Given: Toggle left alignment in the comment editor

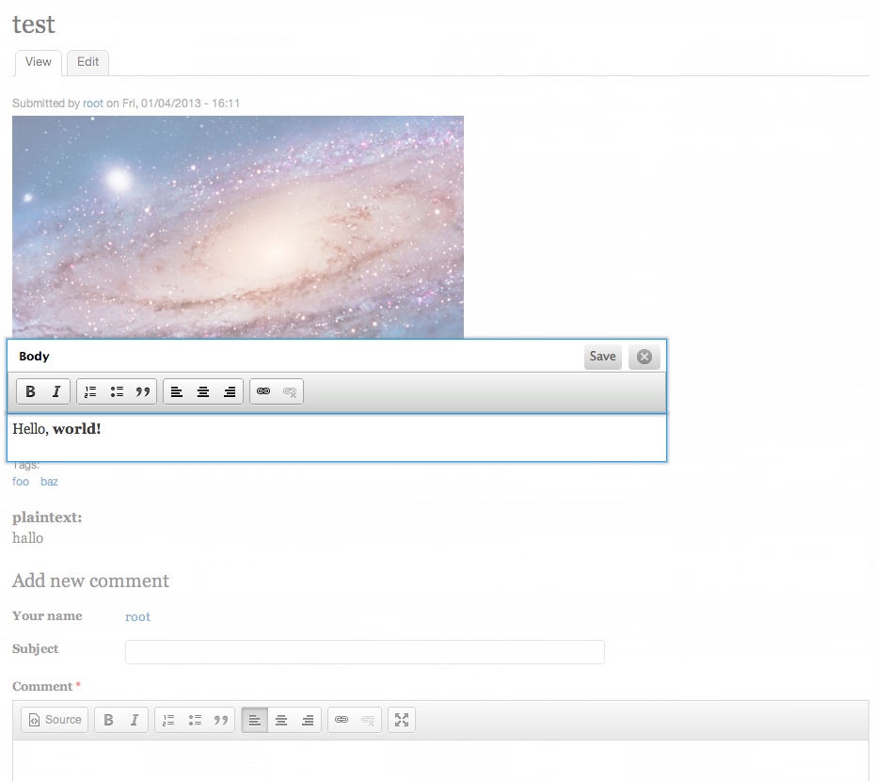Looking at the screenshot, I should coord(254,719).
